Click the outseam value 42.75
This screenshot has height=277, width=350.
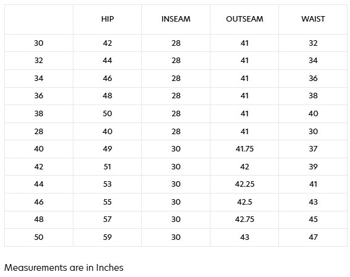point(244,219)
